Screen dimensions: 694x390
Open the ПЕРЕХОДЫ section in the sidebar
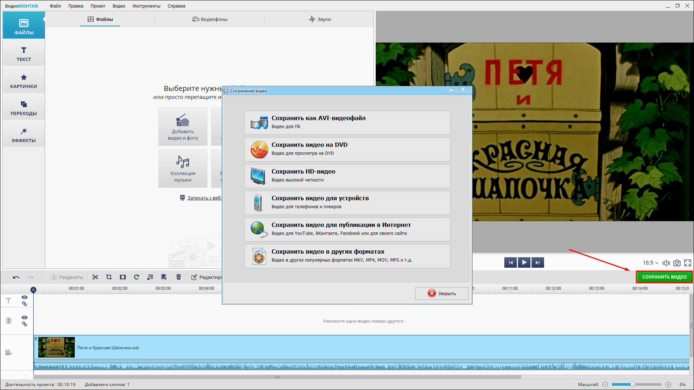(x=24, y=108)
